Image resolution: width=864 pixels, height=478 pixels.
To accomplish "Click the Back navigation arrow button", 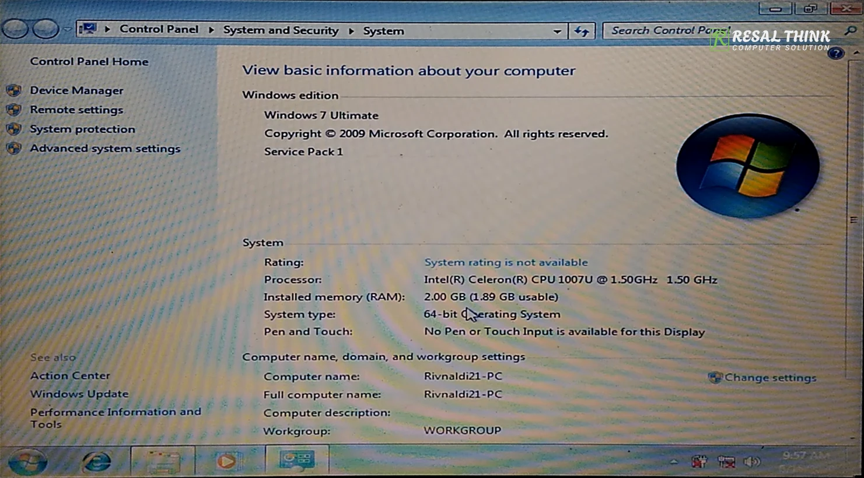I will [x=16, y=29].
